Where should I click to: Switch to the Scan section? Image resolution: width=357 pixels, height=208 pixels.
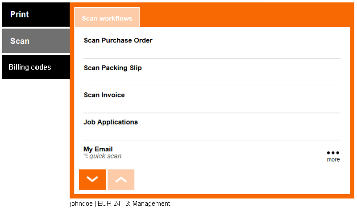[x=36, y=41]
